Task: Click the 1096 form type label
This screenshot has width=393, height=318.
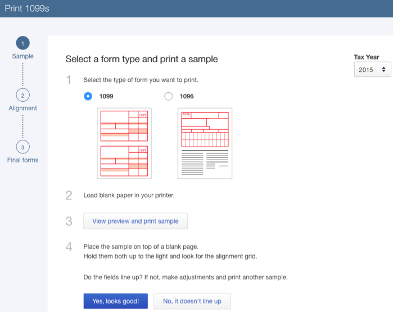Action: coord(187,96)
